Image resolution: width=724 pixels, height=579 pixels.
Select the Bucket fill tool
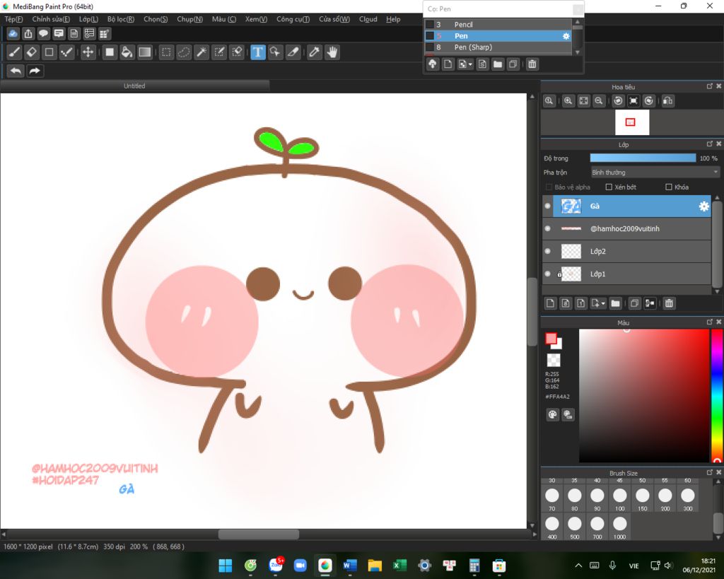click(127, 52)
